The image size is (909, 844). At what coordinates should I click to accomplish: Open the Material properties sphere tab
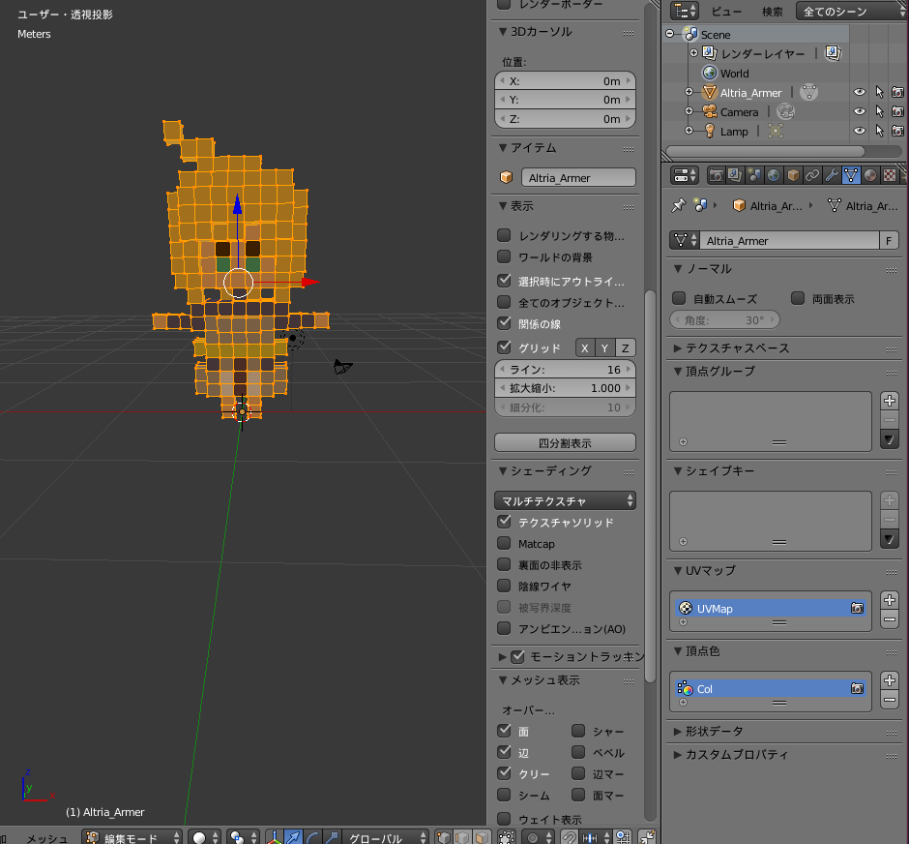click(870, 175)
